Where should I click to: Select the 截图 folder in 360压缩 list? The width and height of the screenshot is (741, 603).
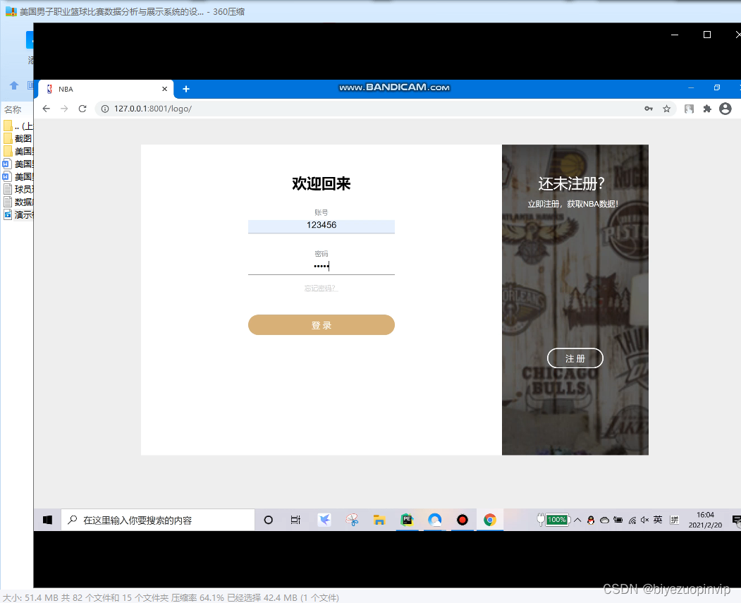[18, 138]
